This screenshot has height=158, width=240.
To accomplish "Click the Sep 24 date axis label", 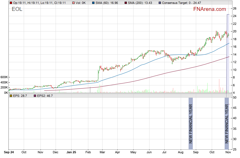I will tap(9, 153).
